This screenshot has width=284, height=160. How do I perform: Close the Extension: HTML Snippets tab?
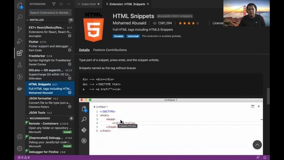click(x=148, y=4)
